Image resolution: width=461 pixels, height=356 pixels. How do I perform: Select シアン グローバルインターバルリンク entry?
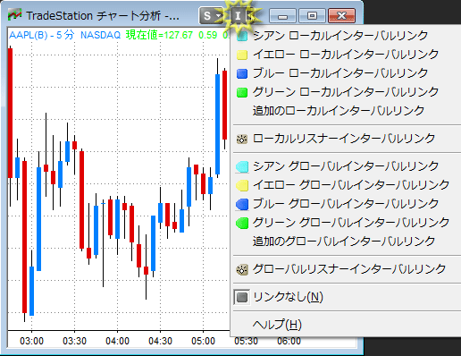pyautogui.click(x=347, y=166)
